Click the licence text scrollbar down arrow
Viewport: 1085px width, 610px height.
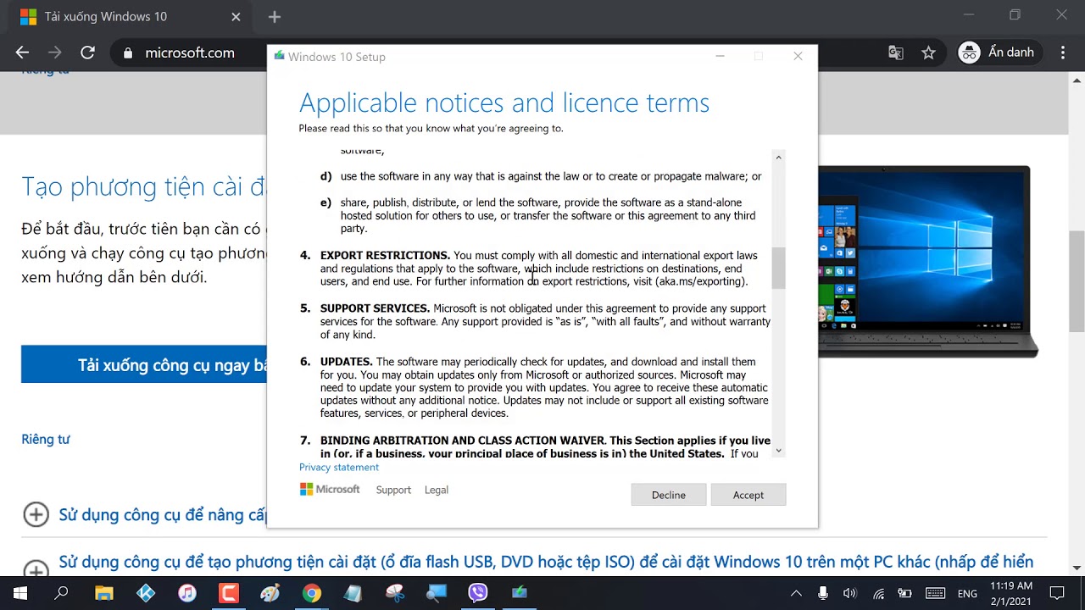778,451
